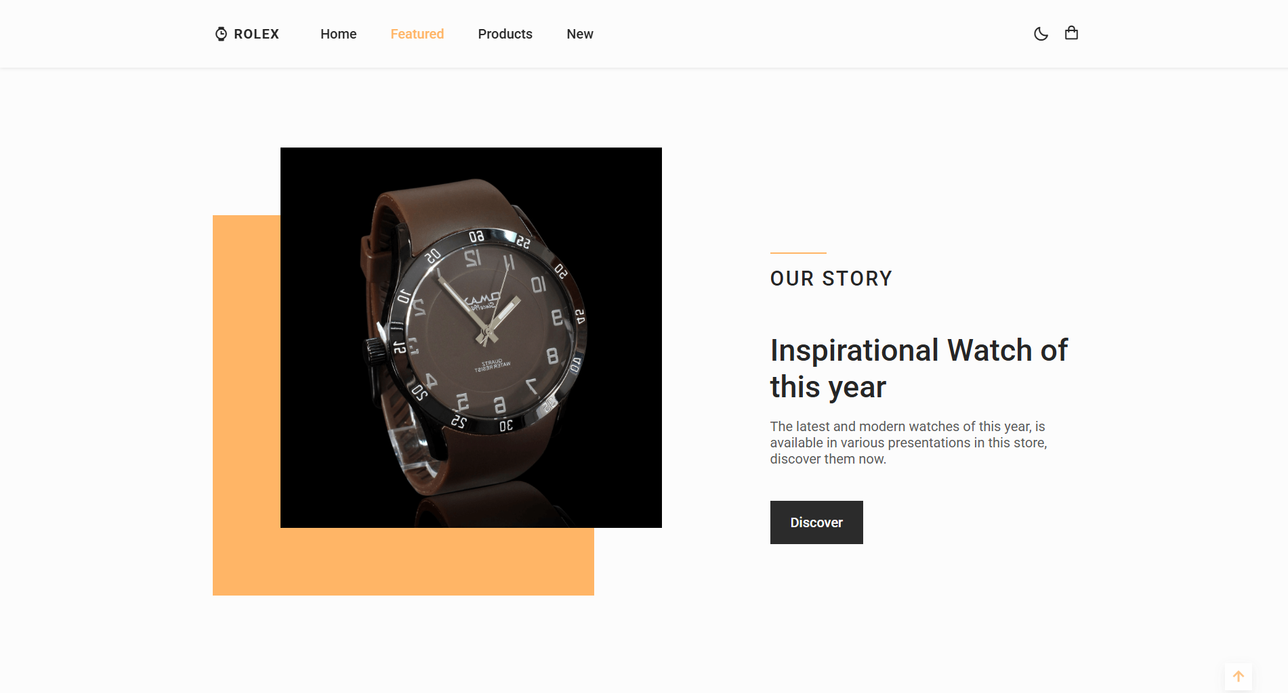Open the shopping bag cart icon
This screenshot has height=693, width=1288.
tap(1071, 33)
